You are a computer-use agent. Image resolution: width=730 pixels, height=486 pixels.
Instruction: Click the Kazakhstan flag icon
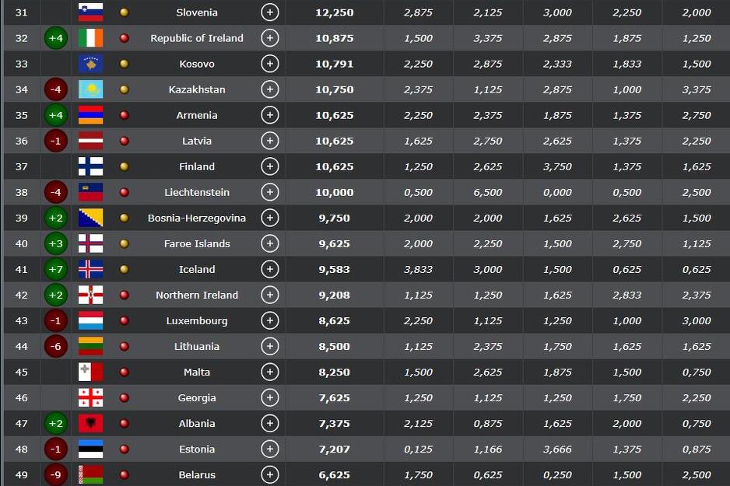point(90,89)
